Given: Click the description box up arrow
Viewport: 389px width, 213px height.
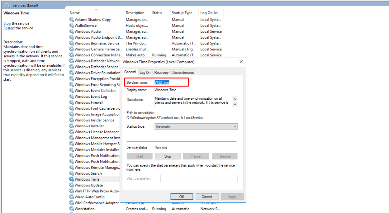Looking at the screenshot, I should coord(235,99).
